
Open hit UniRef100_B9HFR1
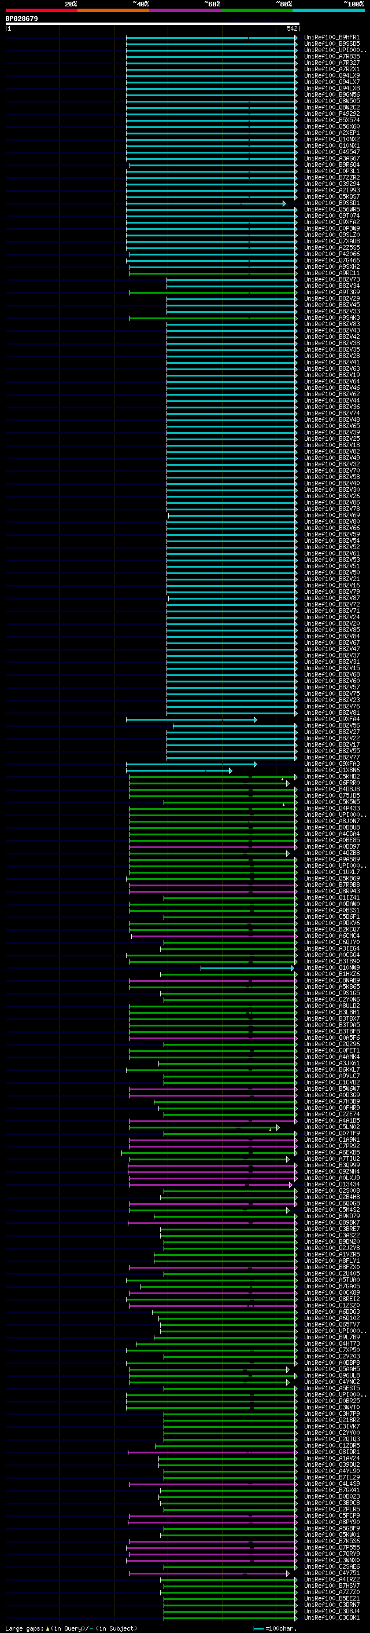click(331, 38)
